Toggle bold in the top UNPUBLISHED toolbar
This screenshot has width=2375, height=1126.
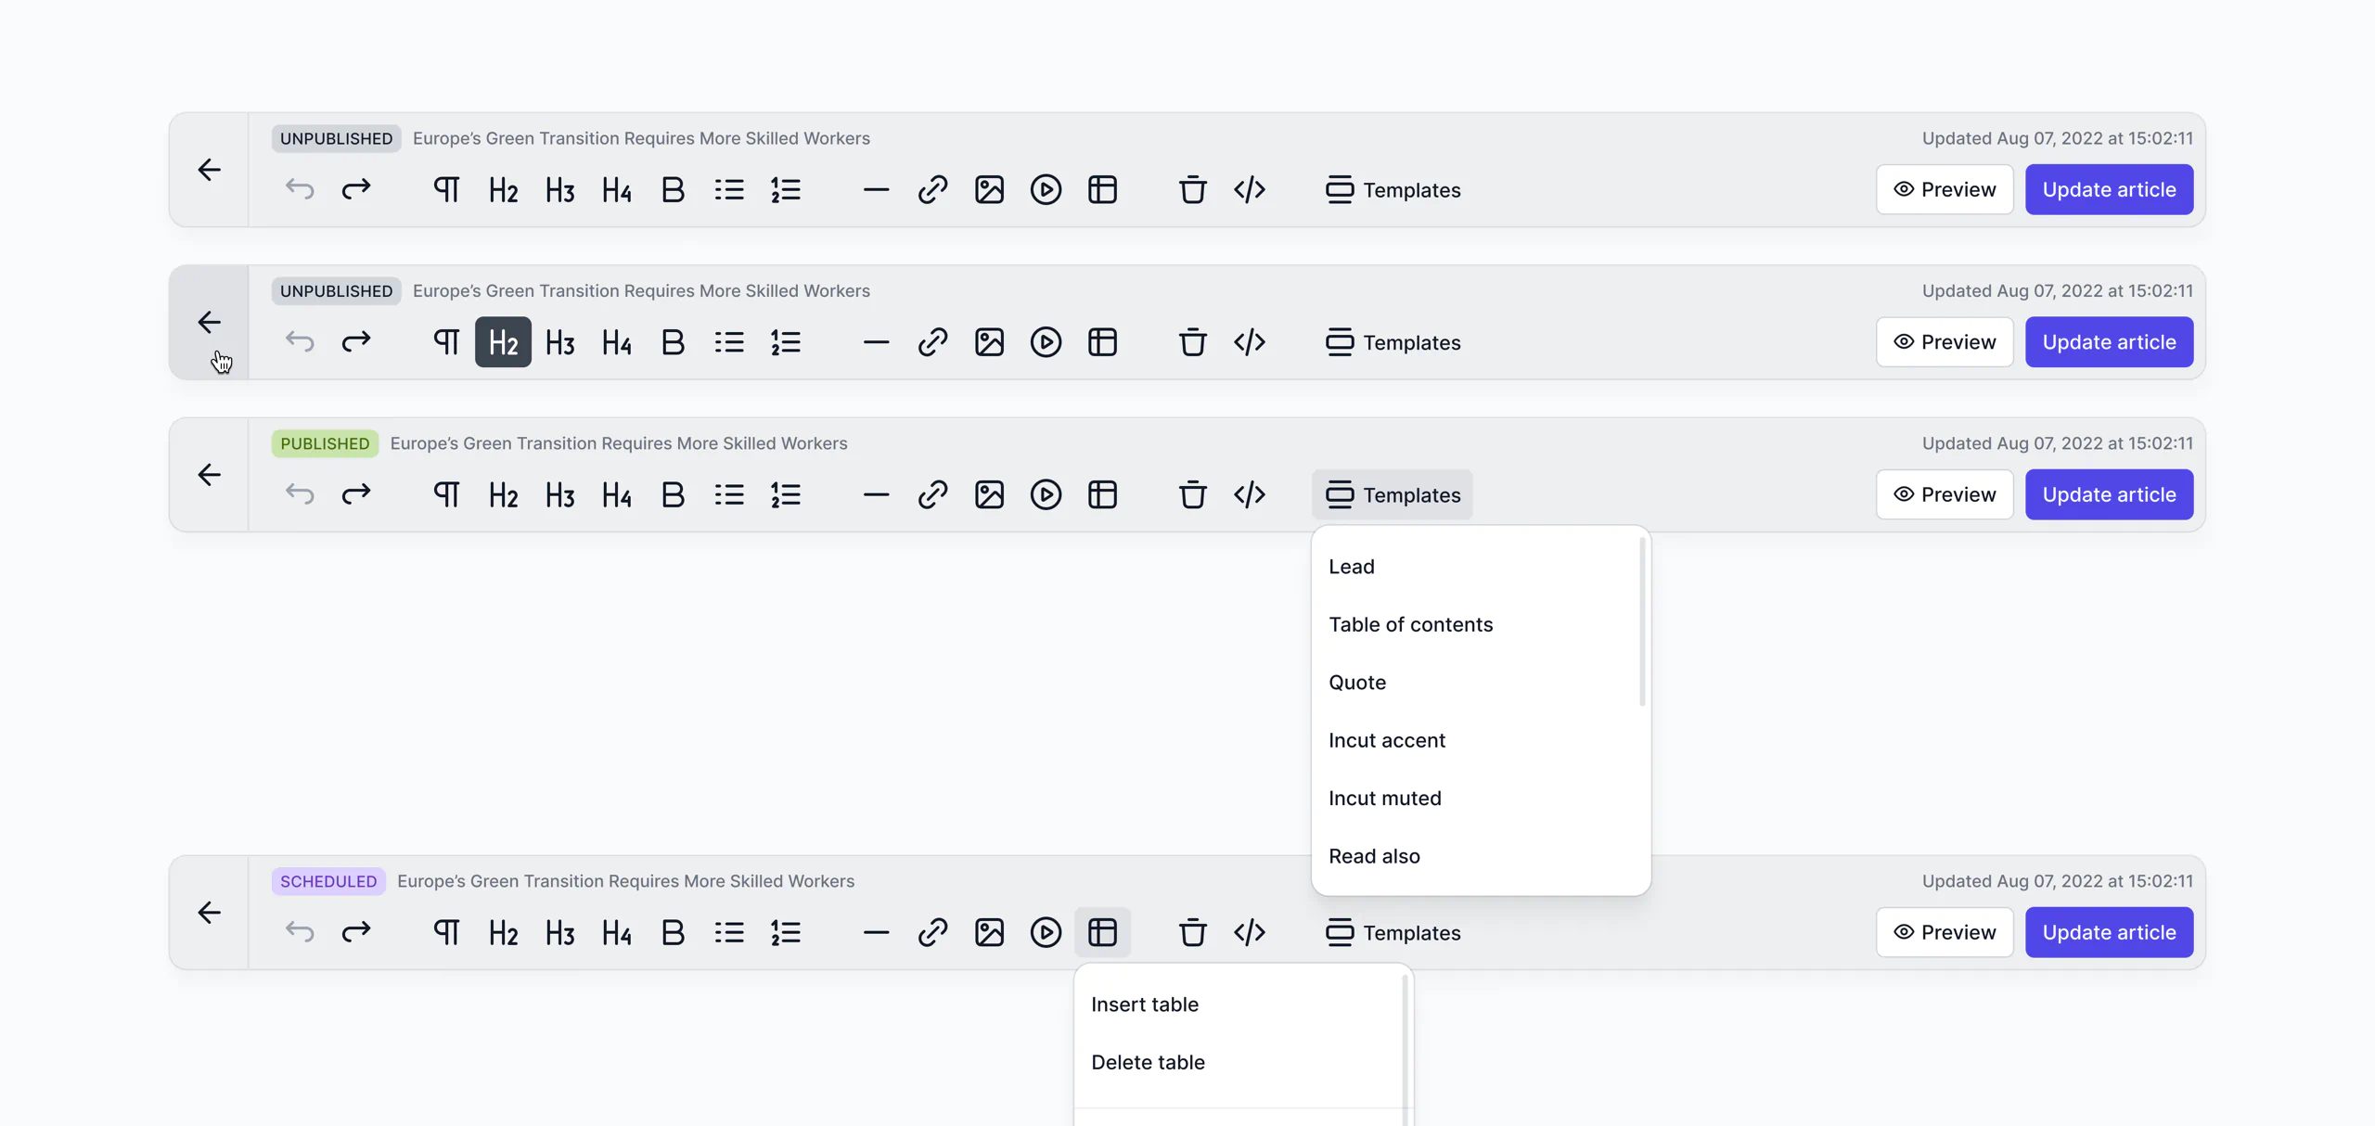pyautogui.click(x=673, y=190)
